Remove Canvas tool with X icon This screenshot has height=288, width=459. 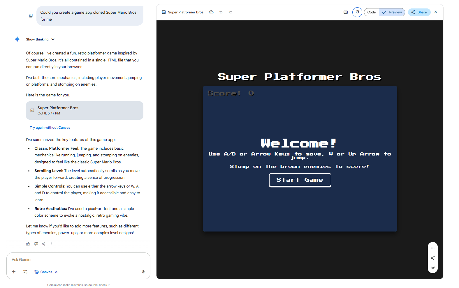point(56,272)
